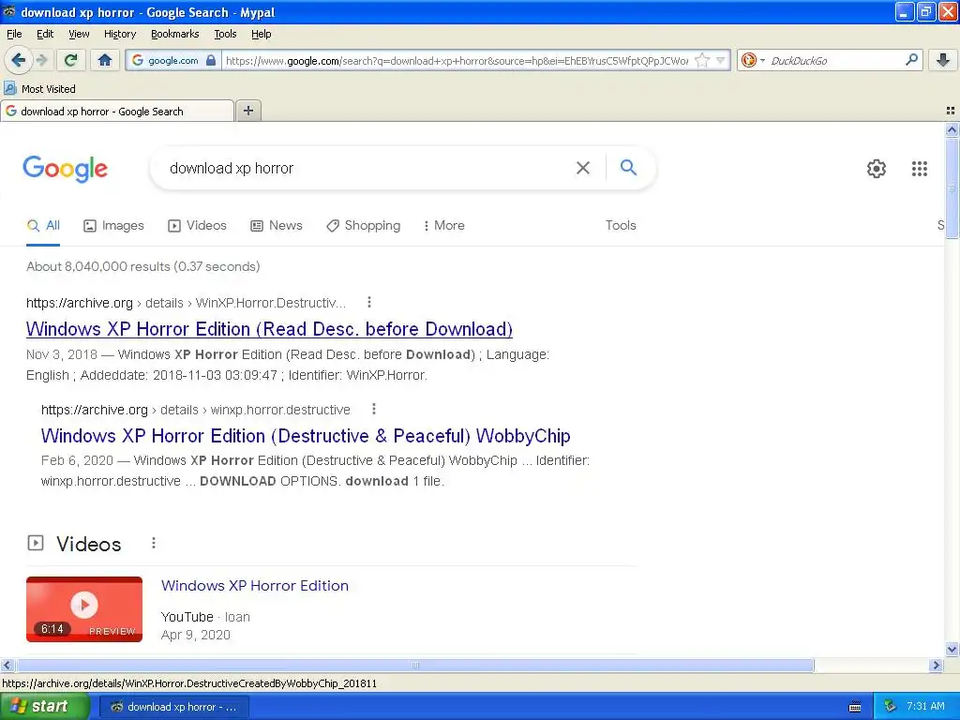Select the download xp horror browser tab
The height and width of the screenshot is (720, 960).
click(x=117, y=111)
